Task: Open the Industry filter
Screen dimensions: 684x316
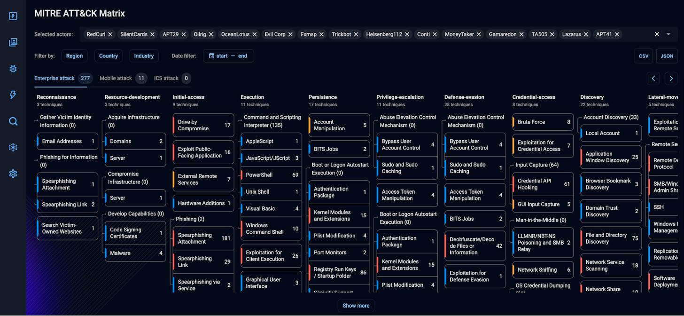Action: 144,56
